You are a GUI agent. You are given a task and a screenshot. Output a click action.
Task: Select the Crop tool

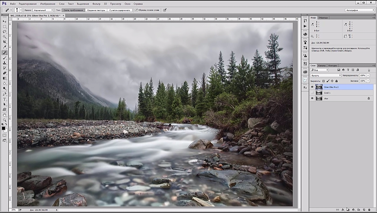(4, 42)
